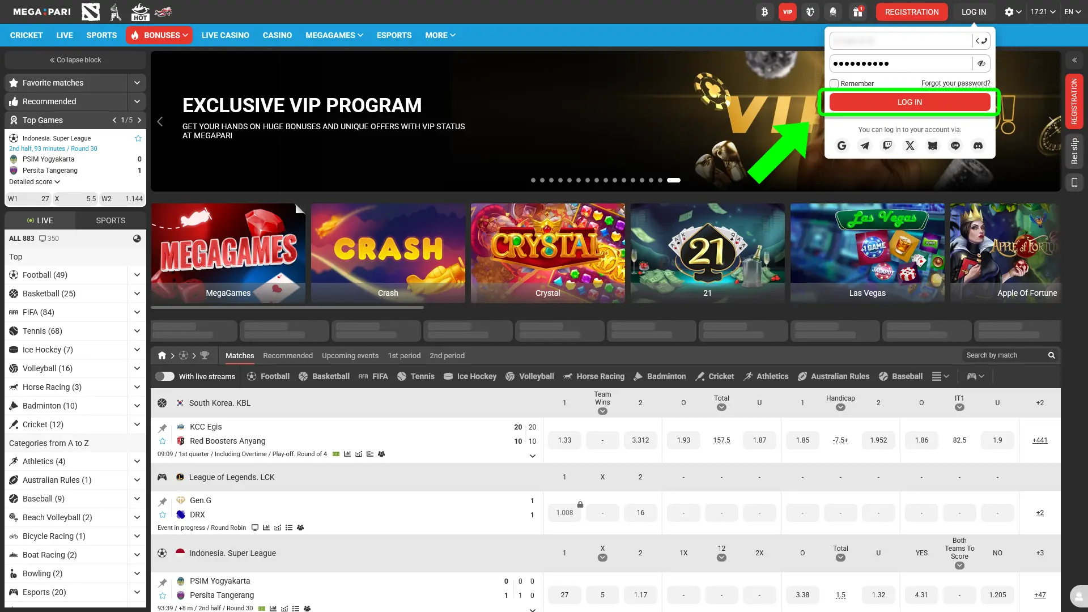Sign in using the Google icon
This screenshot has width=1088, height=612.
[842, 146]
